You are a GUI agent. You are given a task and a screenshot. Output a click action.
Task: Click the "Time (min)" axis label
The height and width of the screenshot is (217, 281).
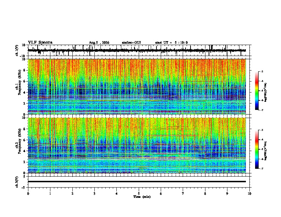pyautogui.click(x=142, y=197)
